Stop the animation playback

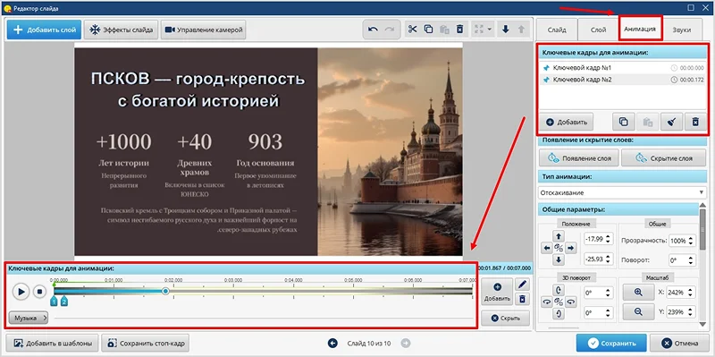tap(39, 292)
